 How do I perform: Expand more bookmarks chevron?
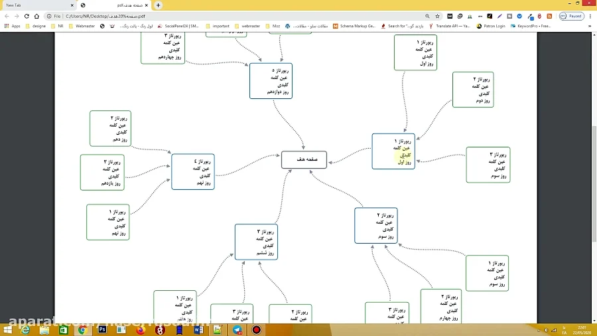click(x=590, y=27)
